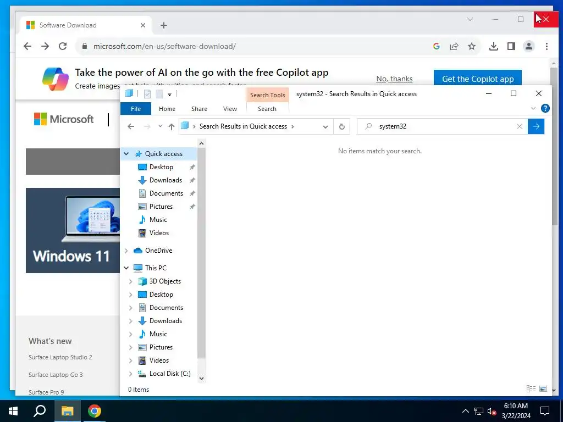Bookmark this page with the star
Screen dimensions: 563x422
pos(472,46)
